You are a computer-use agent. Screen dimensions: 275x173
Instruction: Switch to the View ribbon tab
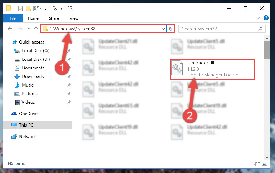coord(74,18)
